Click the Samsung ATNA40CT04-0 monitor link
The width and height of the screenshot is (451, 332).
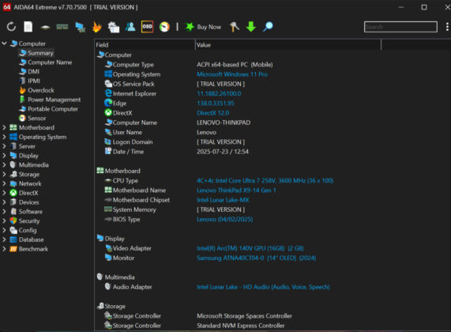point(256,258)
